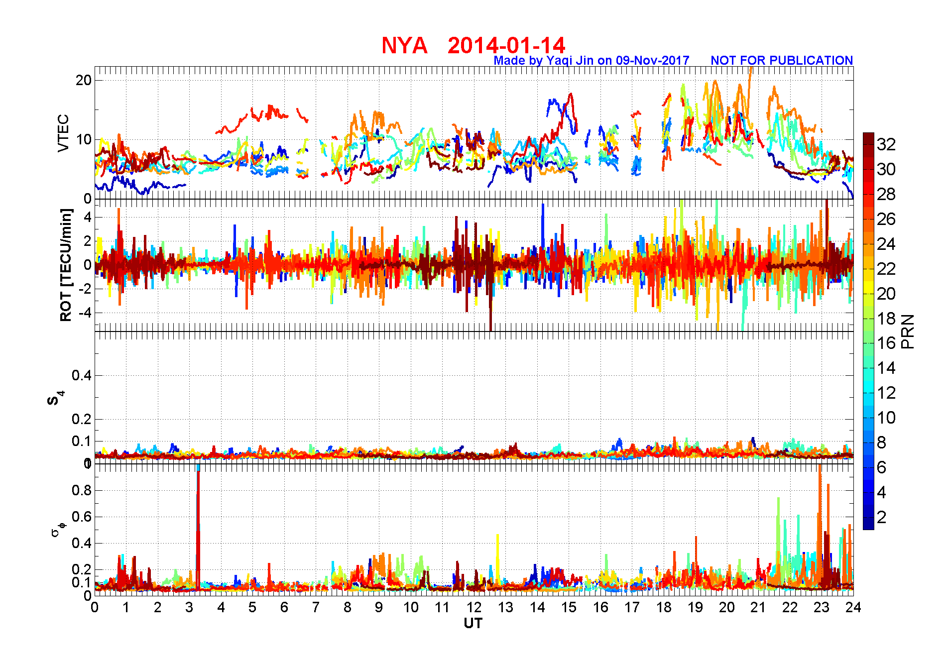Click colorbar tick label 32
Viewport: 948px width, 662px height.
886,144
